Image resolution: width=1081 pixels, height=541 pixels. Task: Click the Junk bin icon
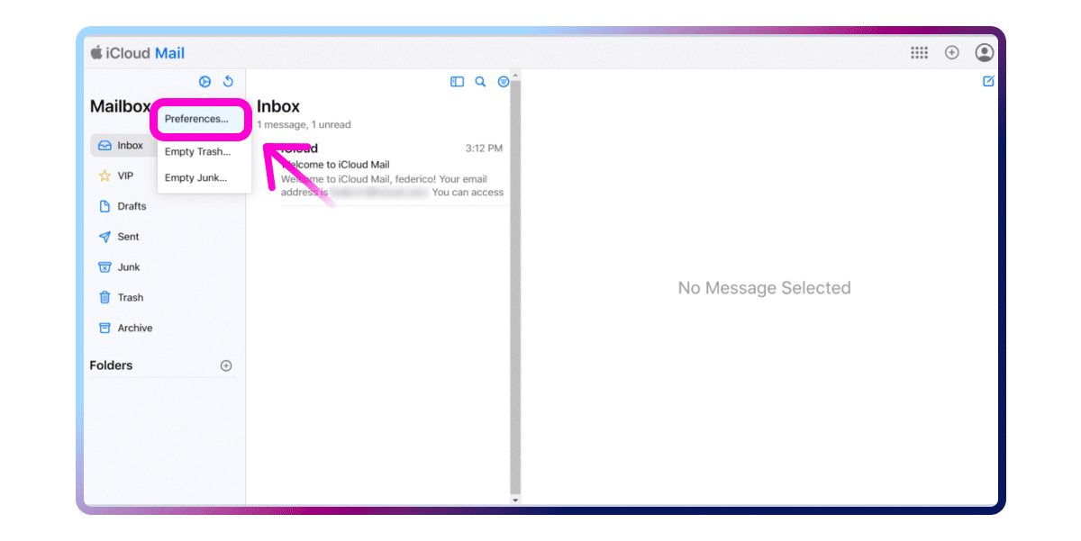pos(104,267)
